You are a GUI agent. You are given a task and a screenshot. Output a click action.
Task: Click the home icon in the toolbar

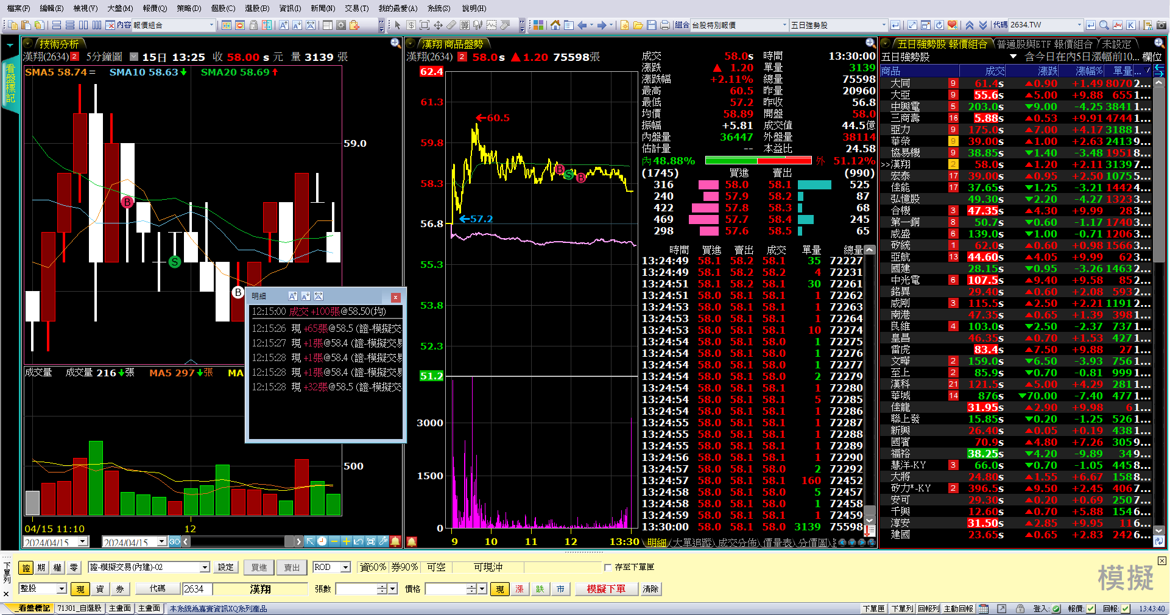[555, 25]
